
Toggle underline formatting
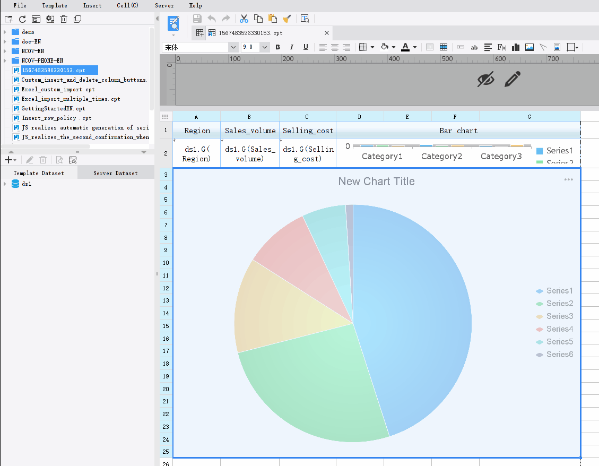pyautogui.click(x=306, y=47)
